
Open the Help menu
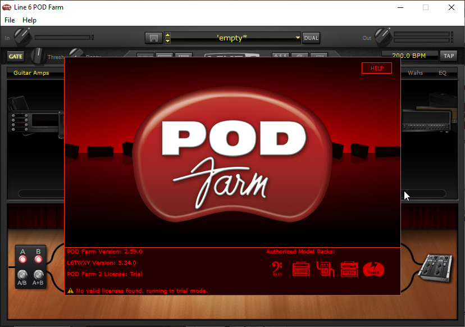tap(29, 20)
